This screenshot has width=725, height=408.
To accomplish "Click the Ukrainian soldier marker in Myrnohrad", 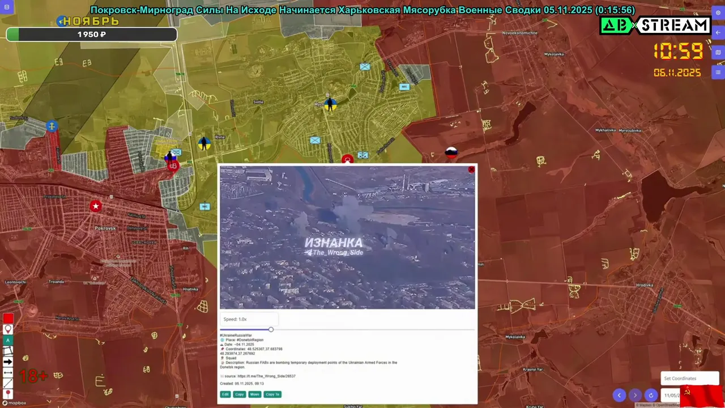I will tap(330, 104).
